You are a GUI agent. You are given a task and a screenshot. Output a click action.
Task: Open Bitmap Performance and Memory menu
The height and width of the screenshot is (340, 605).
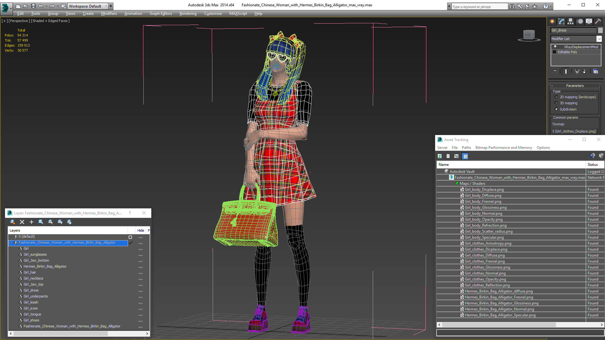(x=504, y=148)
